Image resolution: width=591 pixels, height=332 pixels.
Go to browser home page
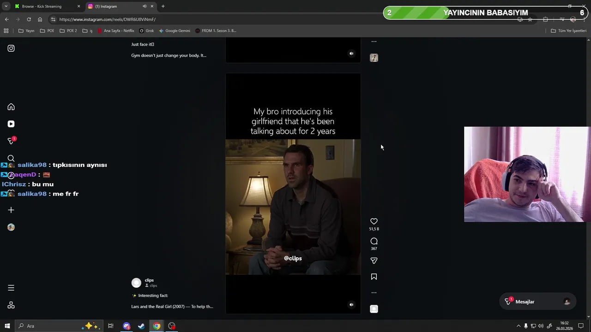(x=40, y=19)
